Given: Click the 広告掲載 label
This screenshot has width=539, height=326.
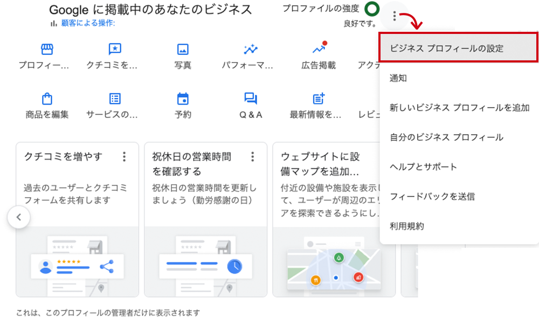Looking at the screenshot, I should click(319, 65).
